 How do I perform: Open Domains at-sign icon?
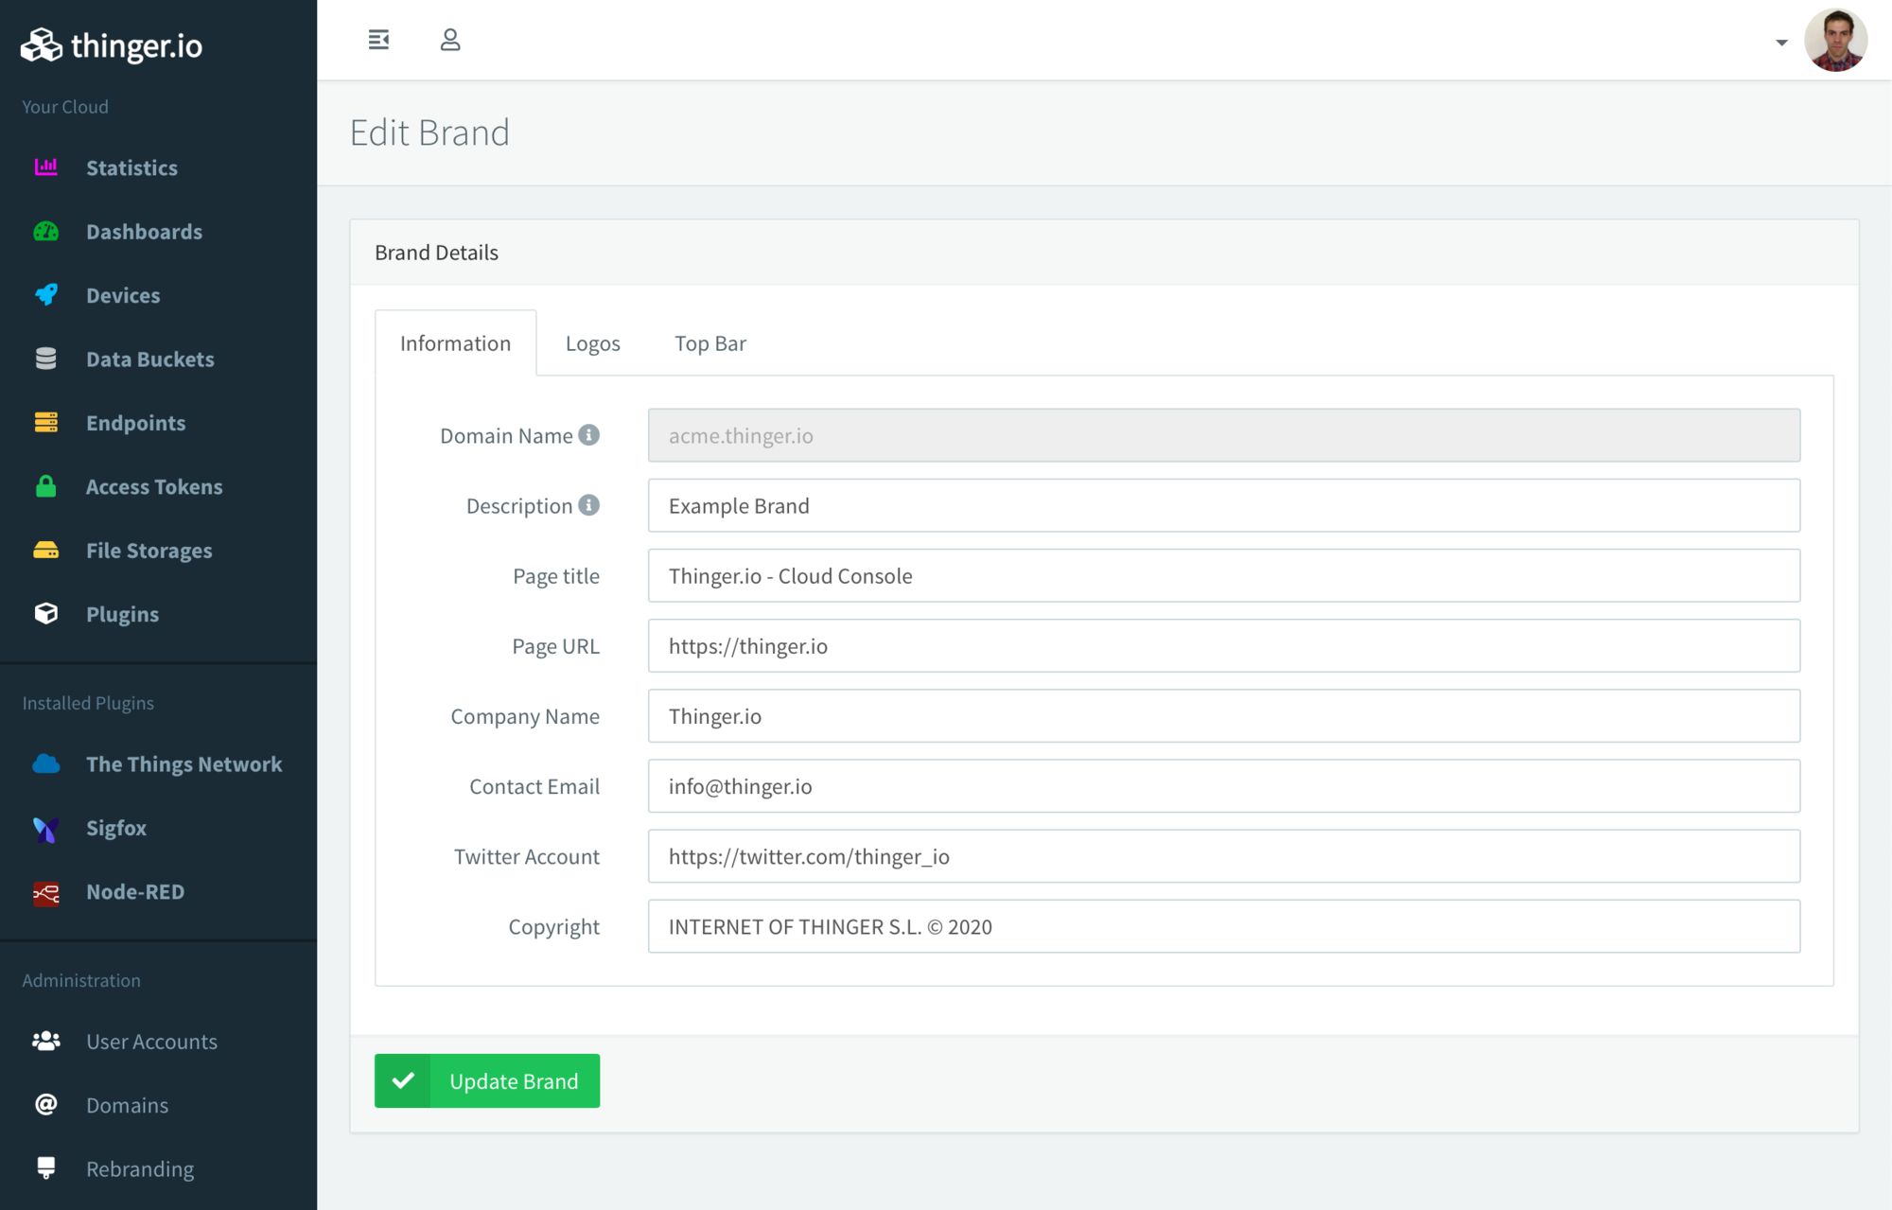[45, 1105]
